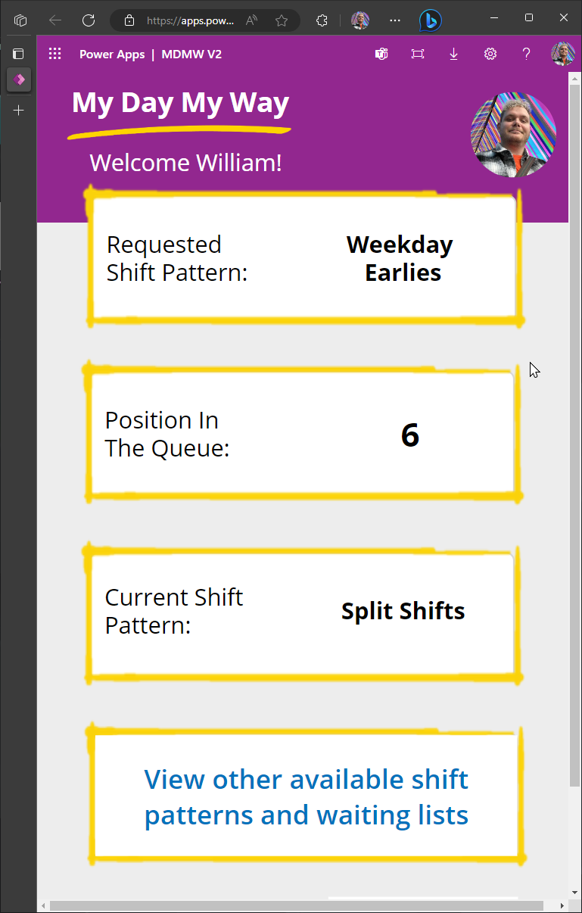Click View other available shift patterns link

click(x=307, y=797)
